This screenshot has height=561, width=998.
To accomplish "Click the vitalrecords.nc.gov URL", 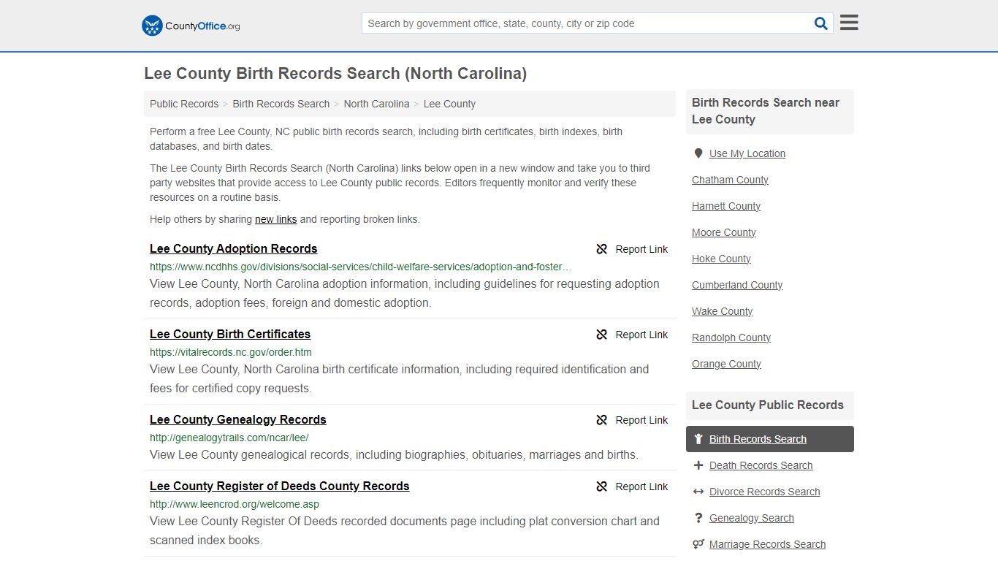I will pyautogui.click(x=231, y=352).
